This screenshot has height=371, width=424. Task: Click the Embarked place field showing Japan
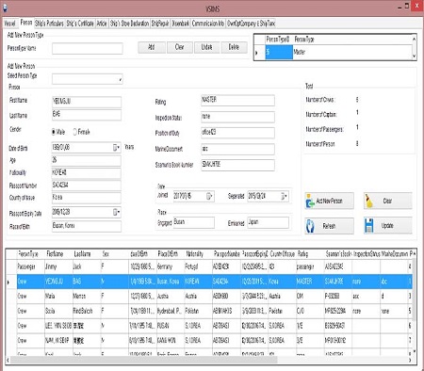[x=268, y=222]
